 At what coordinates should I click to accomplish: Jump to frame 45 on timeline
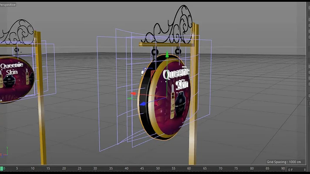(142, 168)
